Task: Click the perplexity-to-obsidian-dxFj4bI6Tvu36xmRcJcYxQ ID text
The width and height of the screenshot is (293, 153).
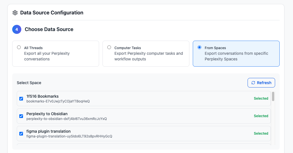Action: point(66,119)
